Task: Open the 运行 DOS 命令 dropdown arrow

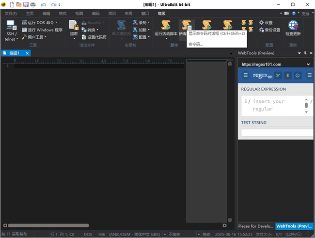Action: 56,22
